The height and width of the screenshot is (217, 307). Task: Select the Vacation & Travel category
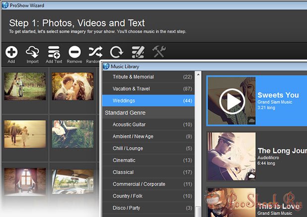coord(149,89)
